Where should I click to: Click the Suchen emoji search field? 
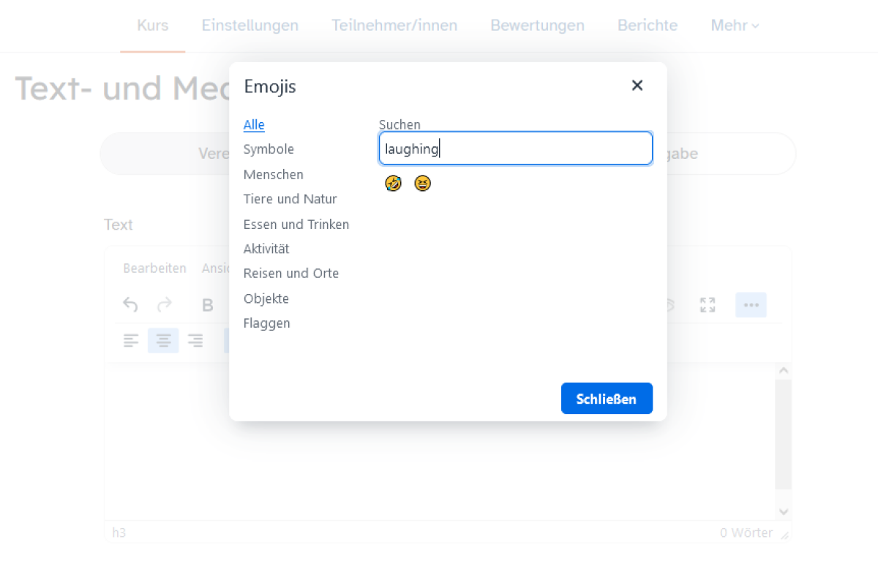pyautogui.click(x=516, y=148)
